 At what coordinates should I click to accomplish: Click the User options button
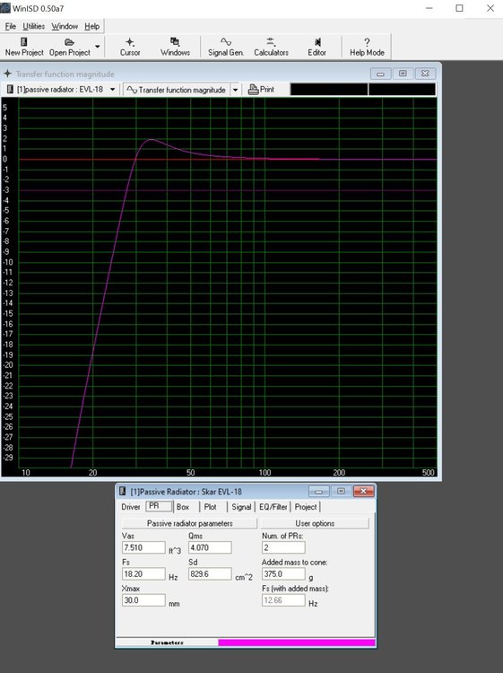pyautogui.click(x=315, y=523)
